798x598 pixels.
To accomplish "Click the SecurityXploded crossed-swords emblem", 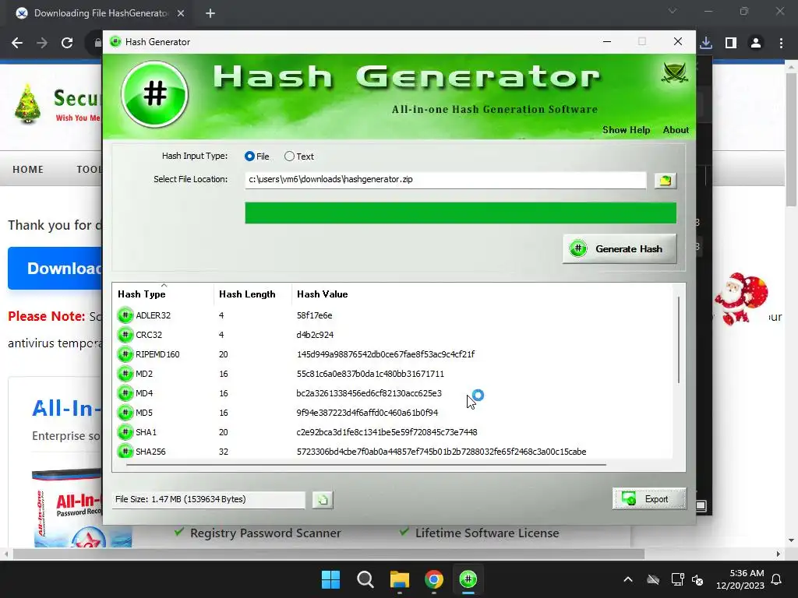I will pyautogui.click(x=674, y=72).
